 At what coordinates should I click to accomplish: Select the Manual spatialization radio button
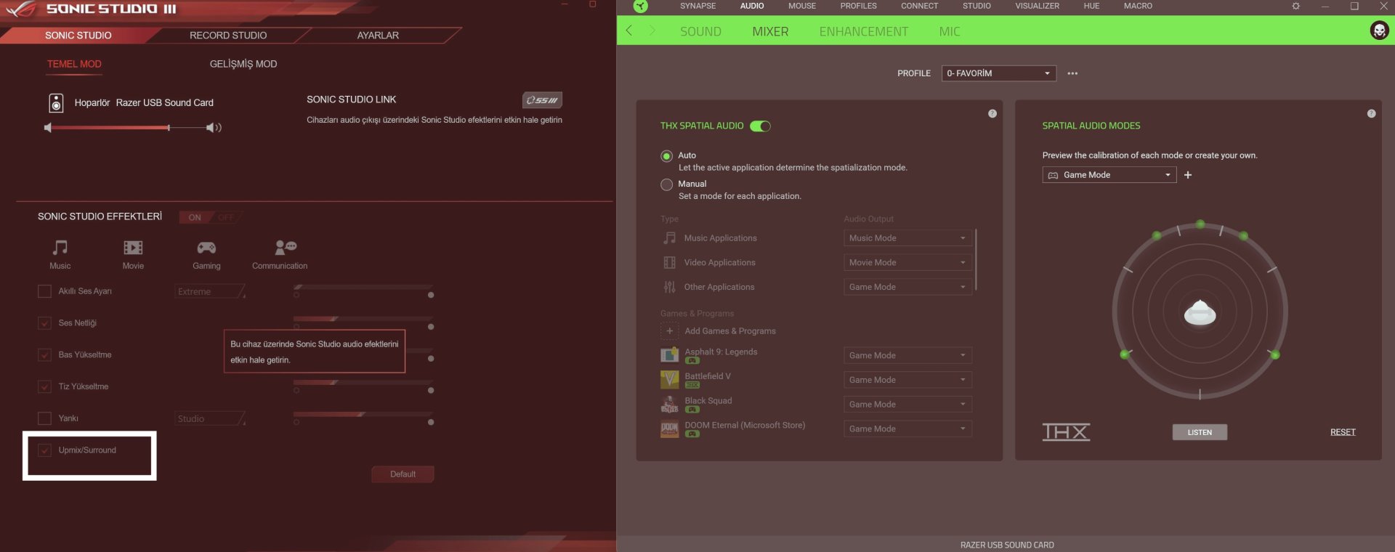point(666,184)
